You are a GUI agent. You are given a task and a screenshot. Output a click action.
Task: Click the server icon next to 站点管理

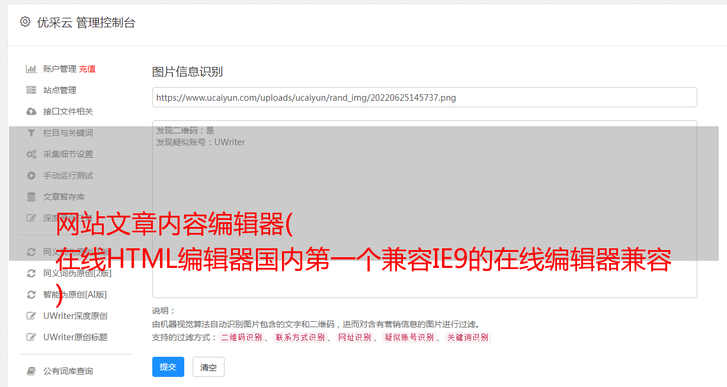tap(31, 90)
